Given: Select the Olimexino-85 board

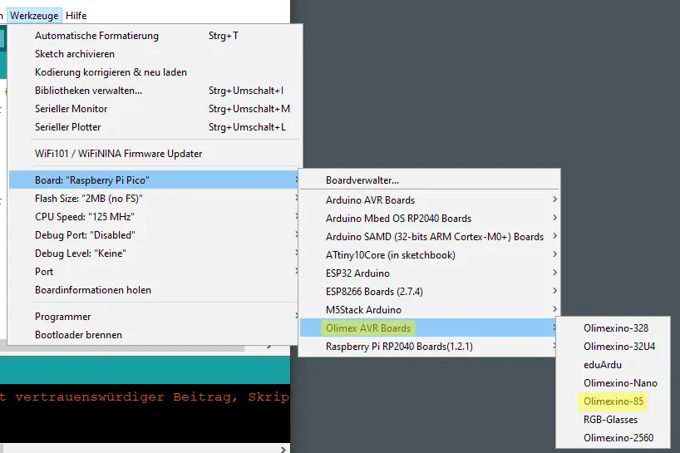Looking at the screenshot, I should [x=613, y=401].
